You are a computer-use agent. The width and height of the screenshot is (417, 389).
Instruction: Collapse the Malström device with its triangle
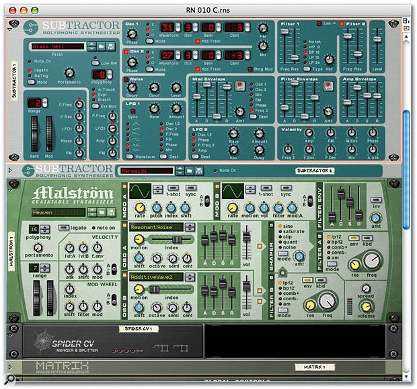point(10,190)
